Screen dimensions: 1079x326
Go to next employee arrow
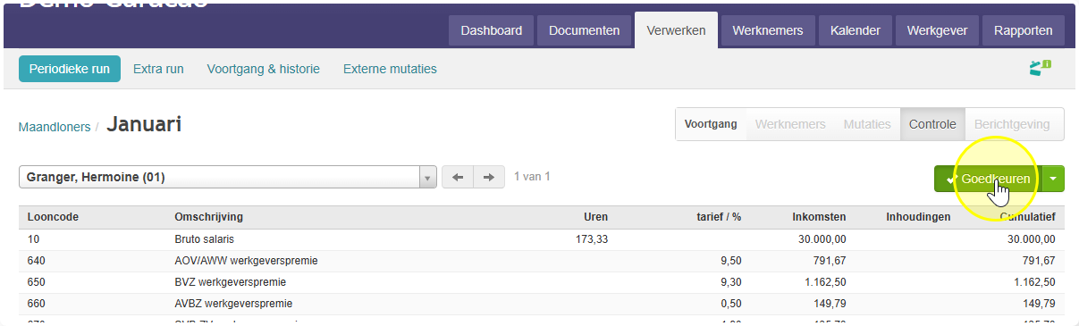488,178
